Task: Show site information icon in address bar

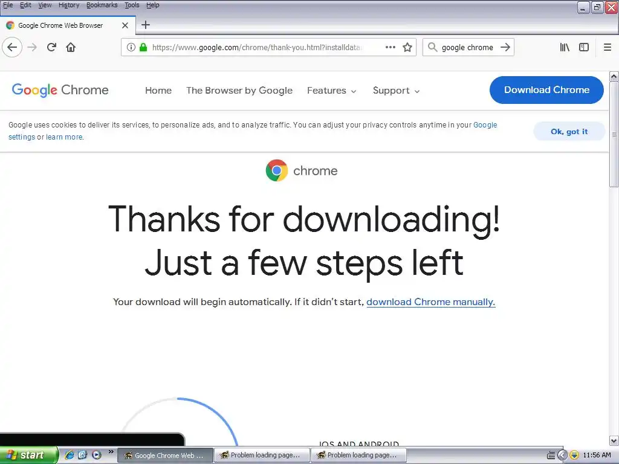Action: tap(131, 47)
